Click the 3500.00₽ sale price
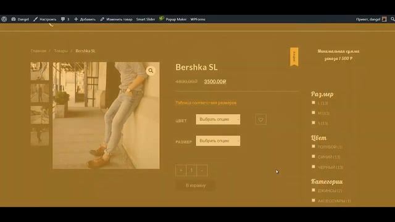395x222 pixels. coord(215,81)
